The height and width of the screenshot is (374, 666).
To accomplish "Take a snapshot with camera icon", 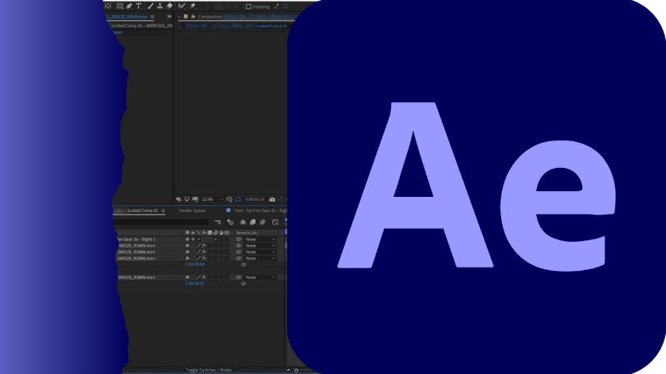I will click(x=272, y=199).
